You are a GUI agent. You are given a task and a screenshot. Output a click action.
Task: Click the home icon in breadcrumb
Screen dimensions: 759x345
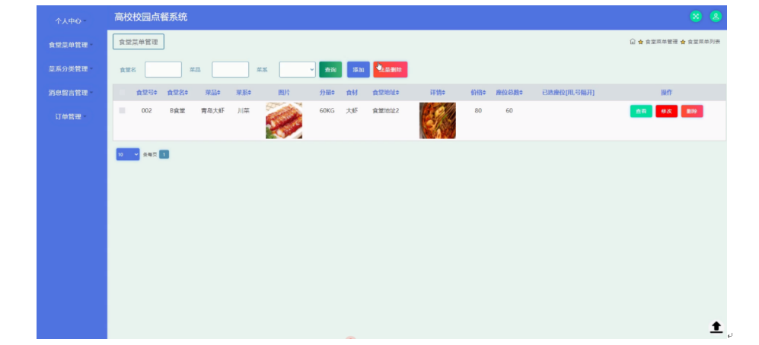point(632,42)
